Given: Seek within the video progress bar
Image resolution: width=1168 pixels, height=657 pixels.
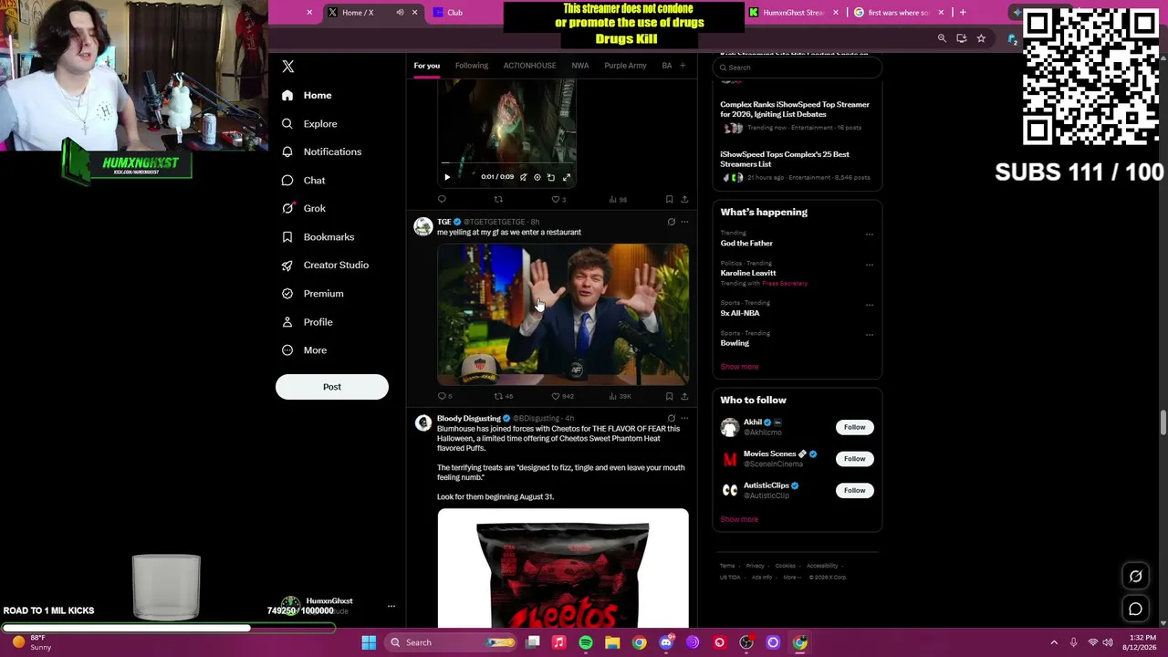Looking at the screenshot, I should (506, 164).
